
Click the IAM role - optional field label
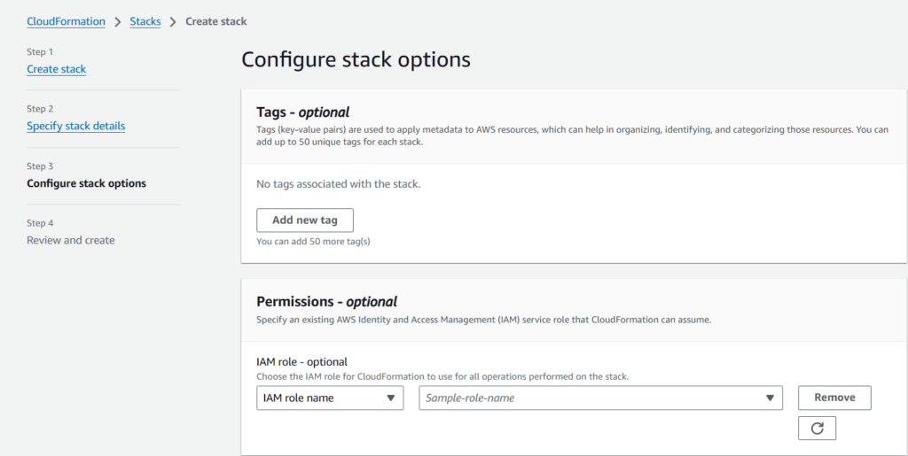[x=301, y=361]
